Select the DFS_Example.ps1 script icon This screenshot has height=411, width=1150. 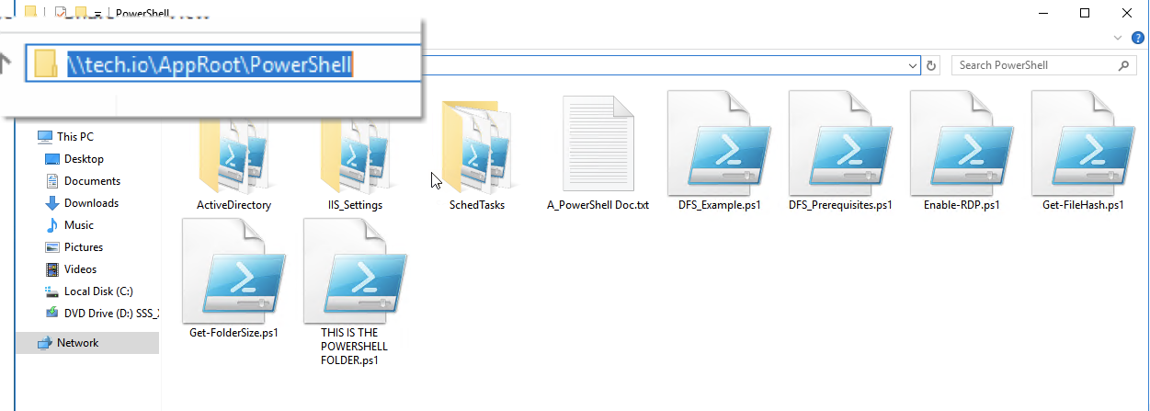click(719, 143)
